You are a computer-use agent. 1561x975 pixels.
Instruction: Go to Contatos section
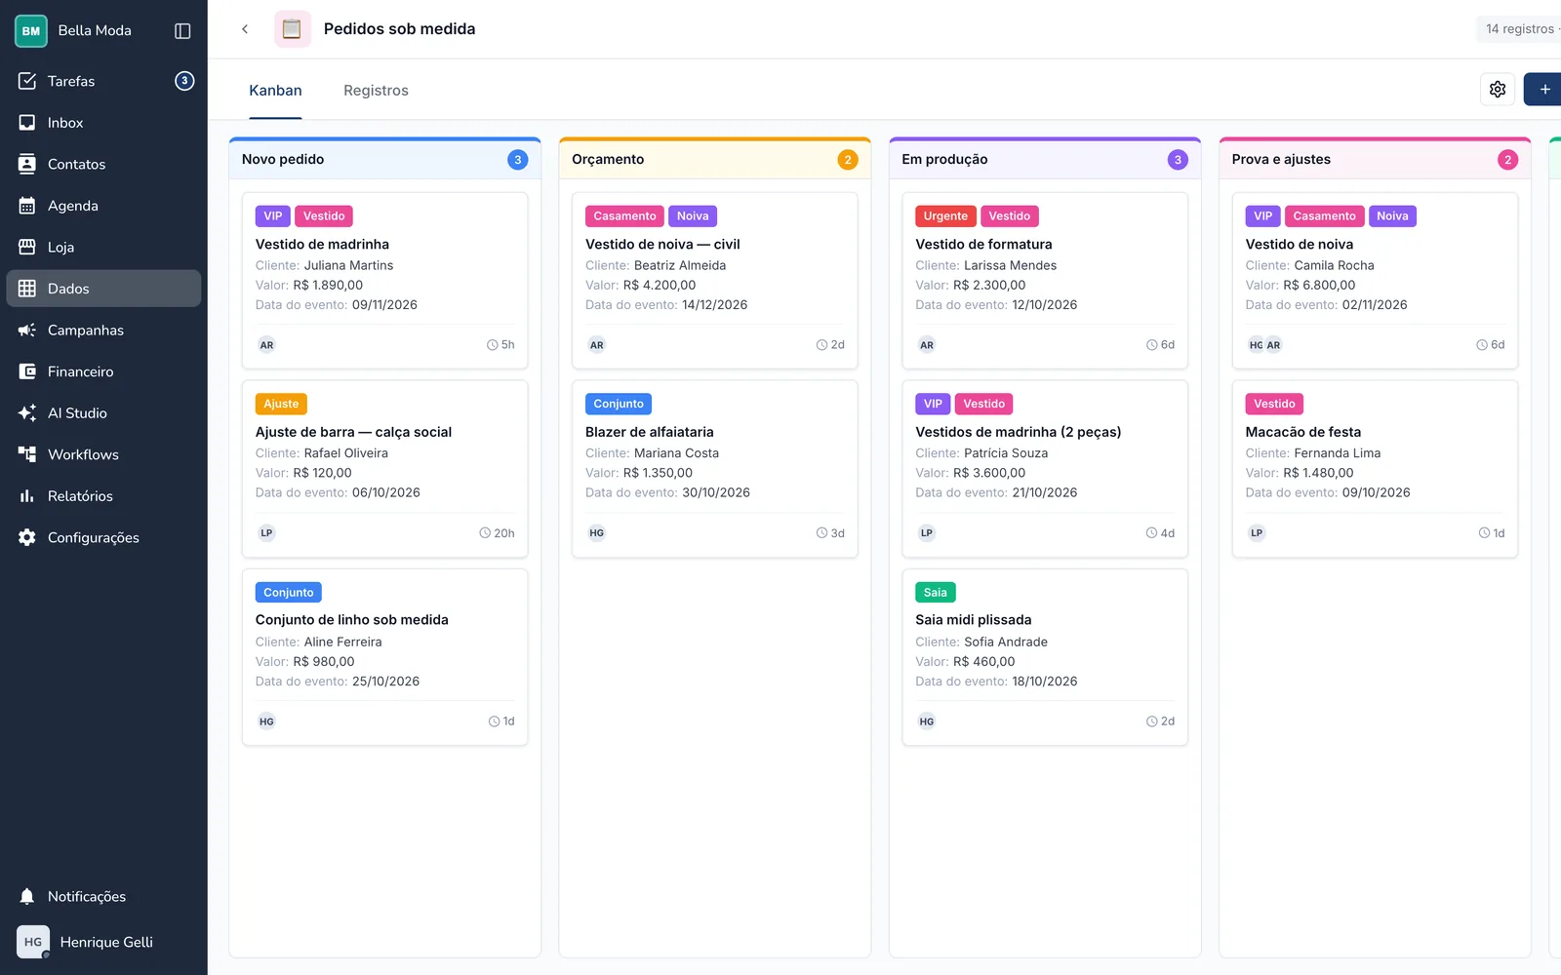[103, 164]
